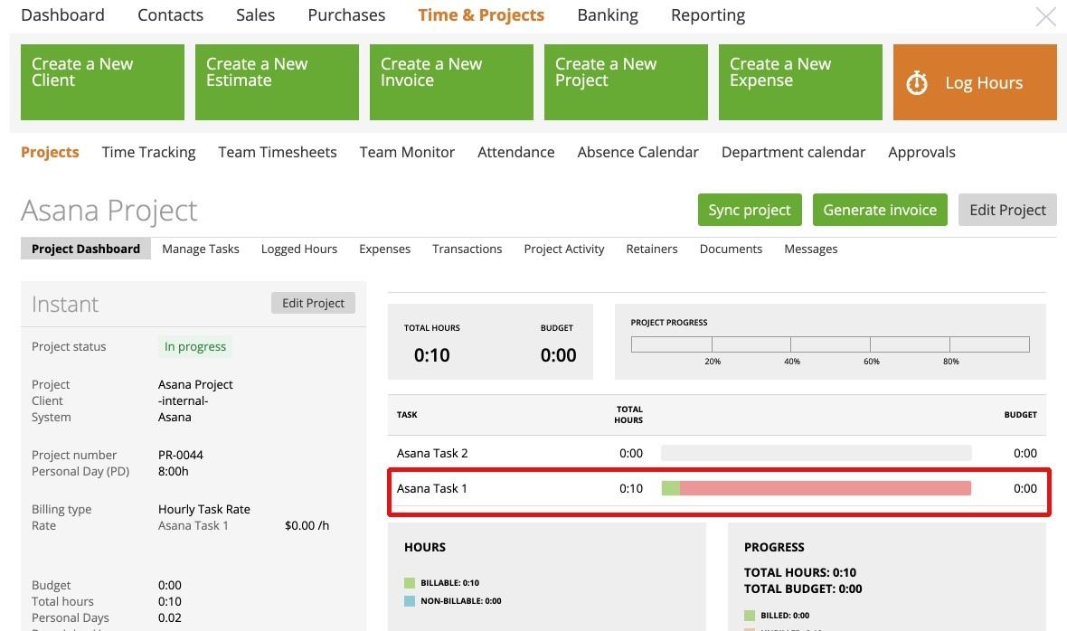Click the blue Non-billable legend swatch

[410, 601]
